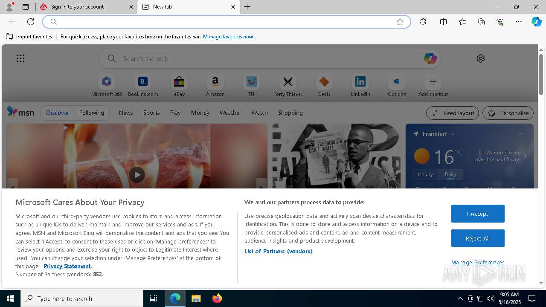Click Reject All cookies button
Screen dimensions: 546x307
[x=478, y=238]
